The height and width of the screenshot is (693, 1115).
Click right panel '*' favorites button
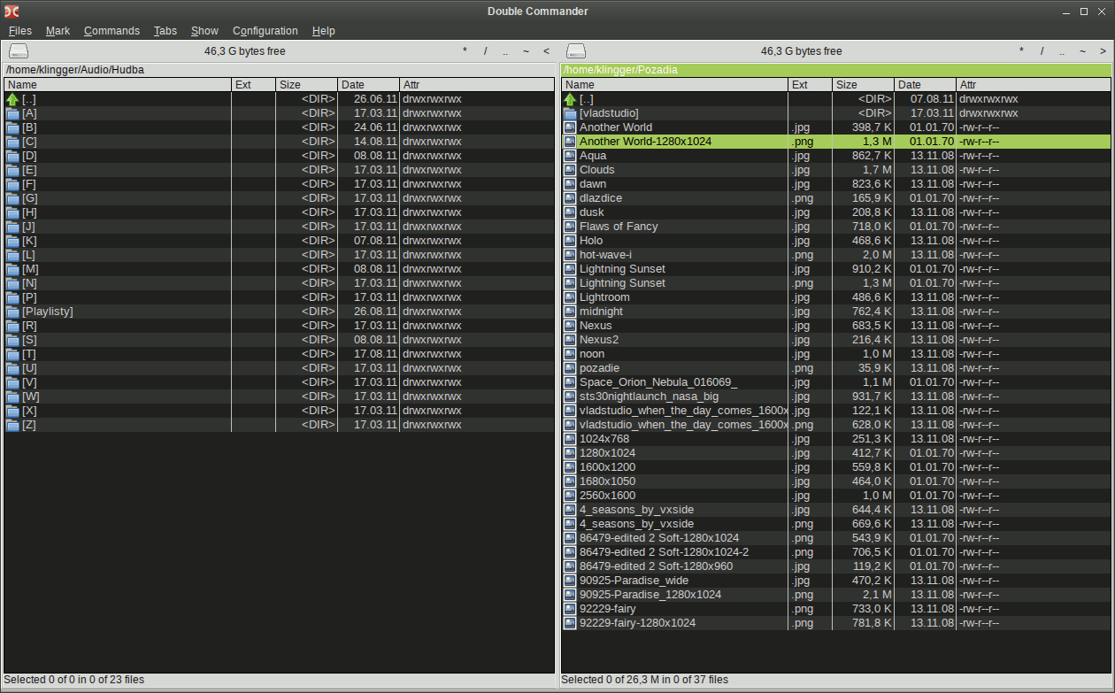click(x=1021, y=51)
